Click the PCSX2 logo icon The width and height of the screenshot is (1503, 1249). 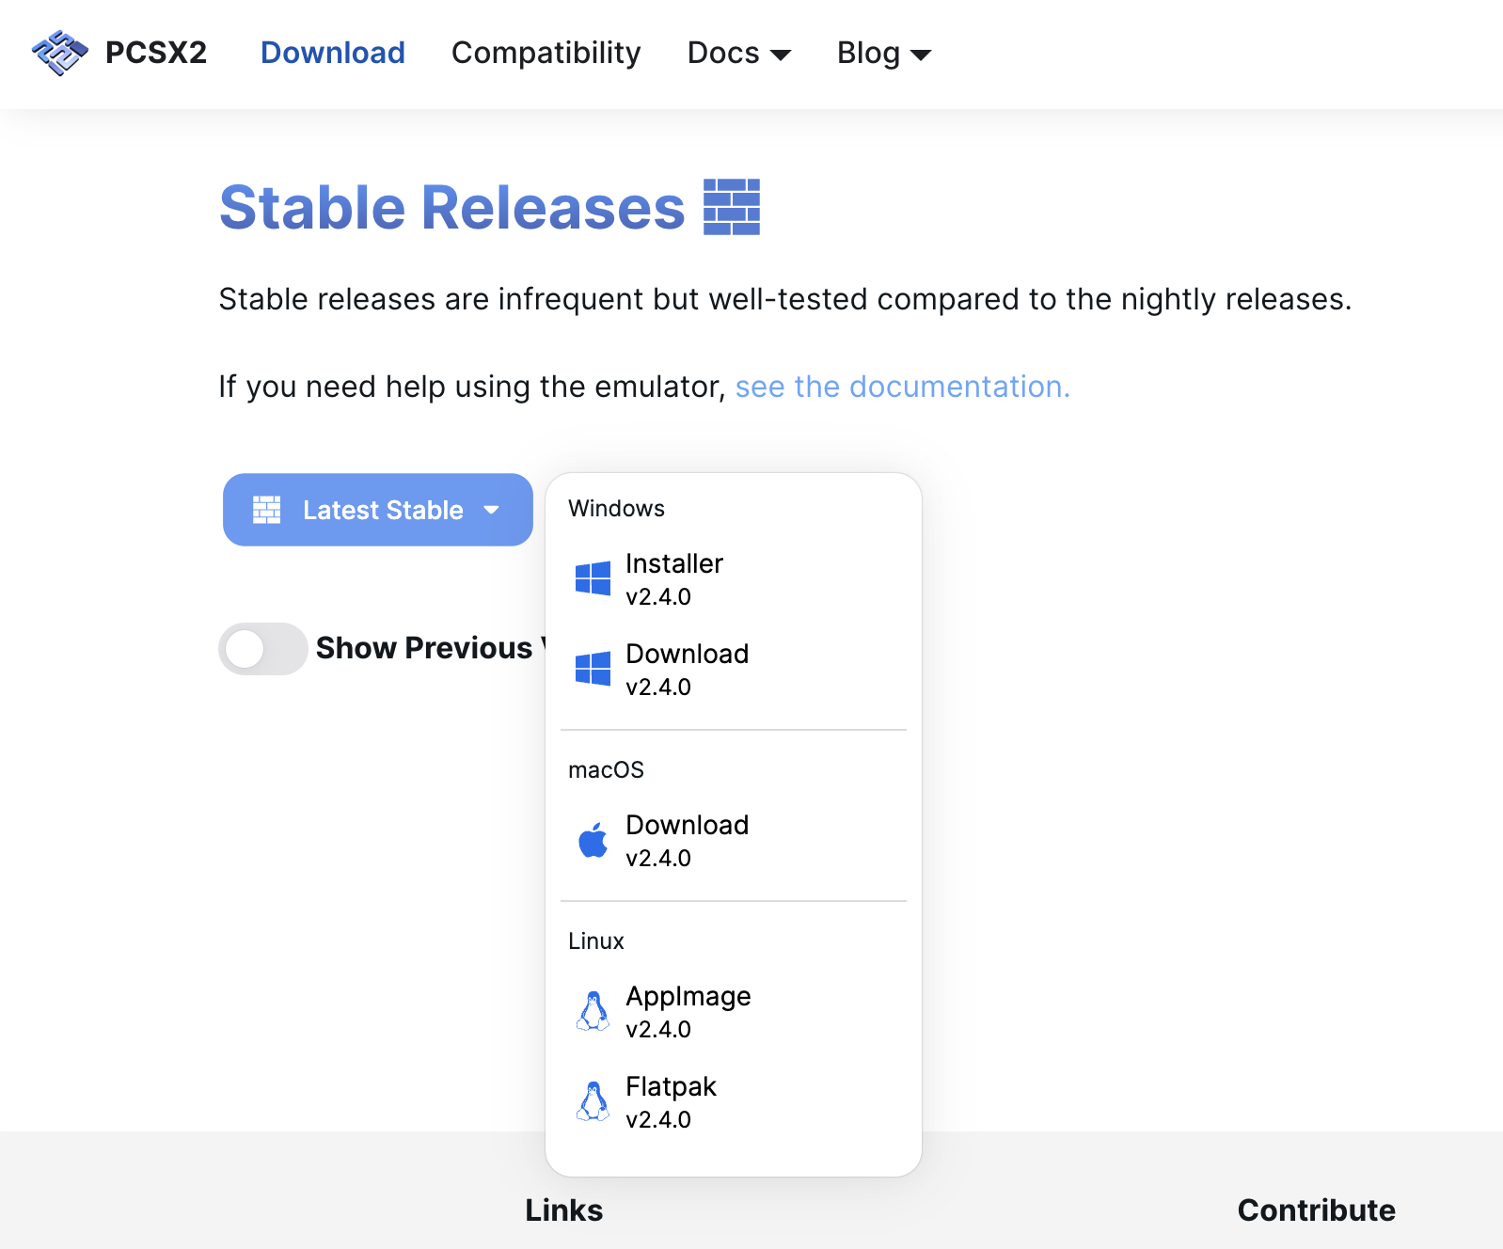pyautogui.click(x=59, y=53)
